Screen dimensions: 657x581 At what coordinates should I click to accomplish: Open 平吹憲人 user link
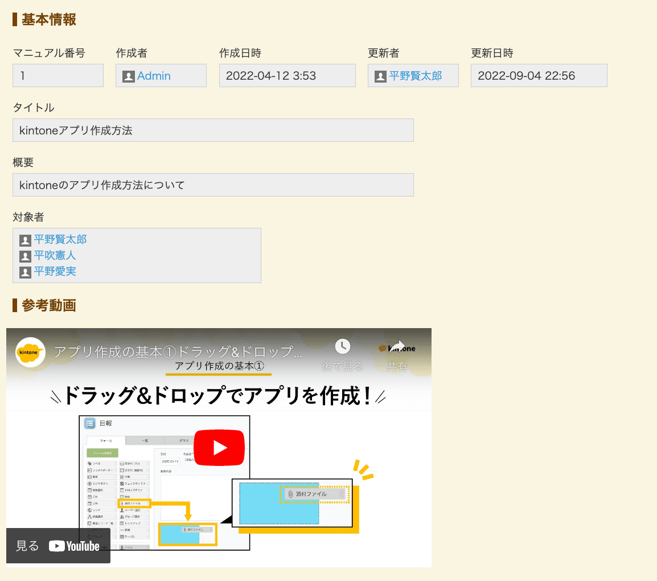point(55,255)
